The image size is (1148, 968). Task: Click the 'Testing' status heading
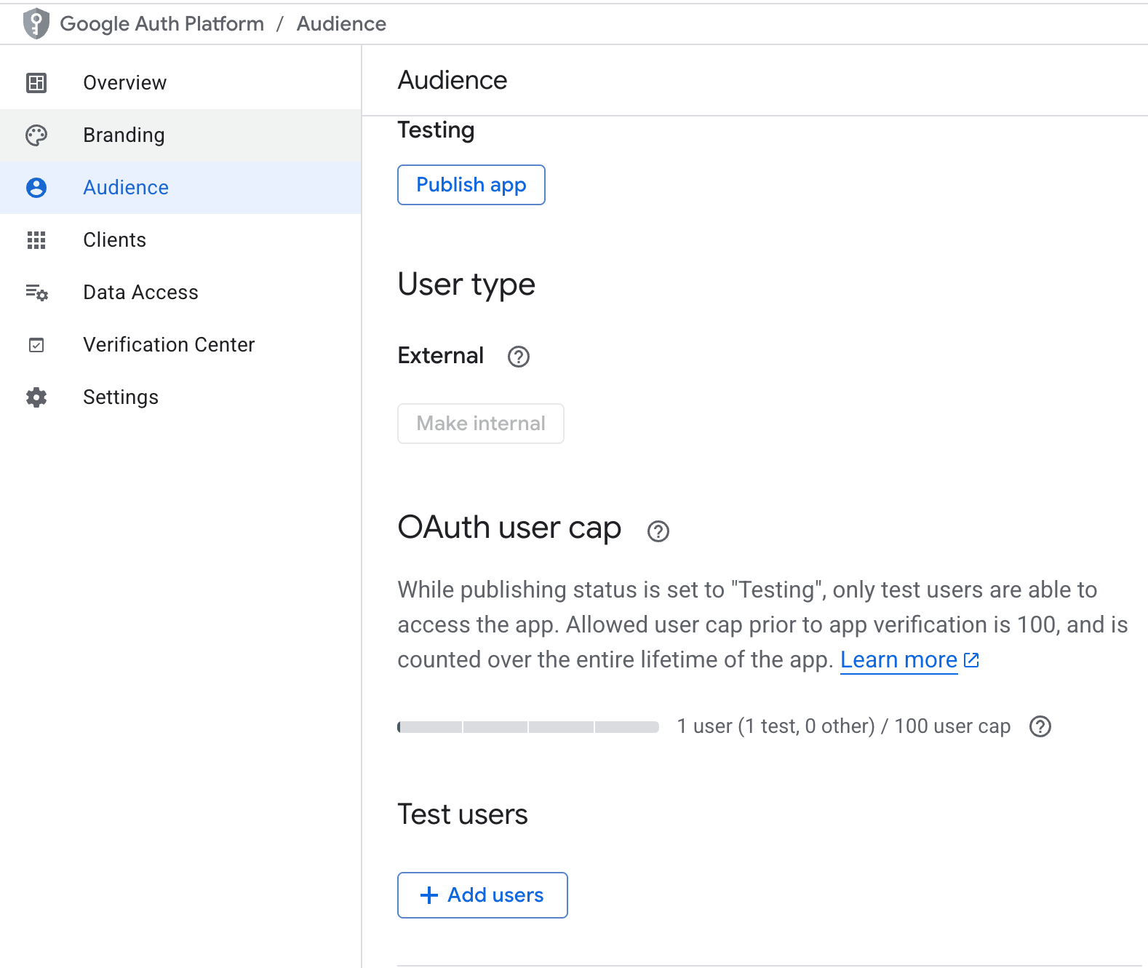pyautogui.click(x=436, y=130)
